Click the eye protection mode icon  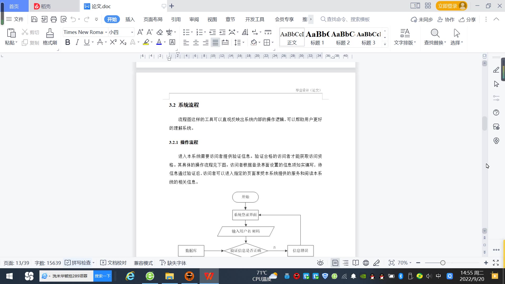[x=320, y=263]
